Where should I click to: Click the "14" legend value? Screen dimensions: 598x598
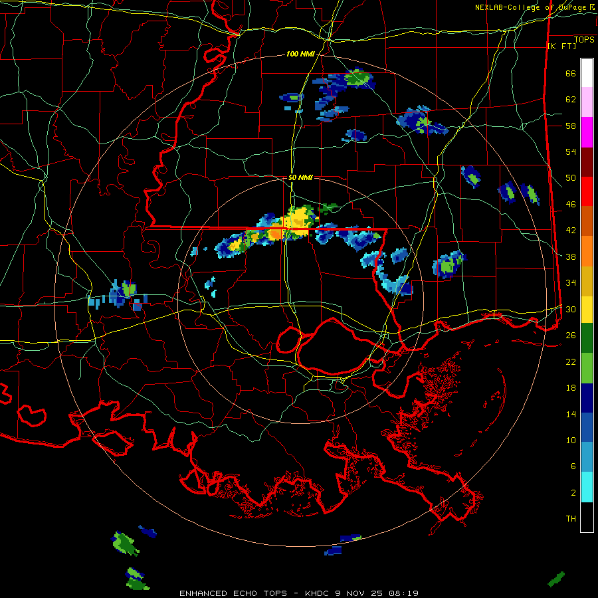click(x=571, y=414)
